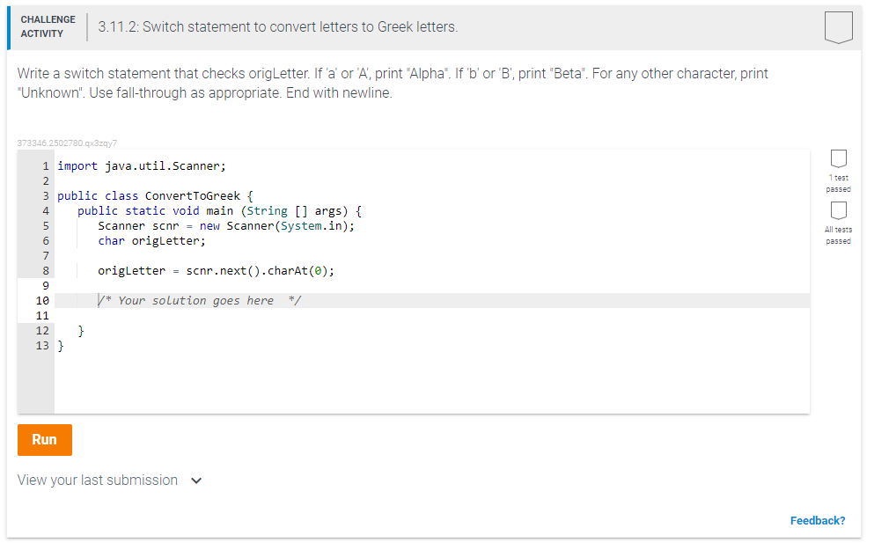This screenshot has width=889, height=543.
Task: Click the "import java.util.Scanner;" line
Action: point(141,165)
